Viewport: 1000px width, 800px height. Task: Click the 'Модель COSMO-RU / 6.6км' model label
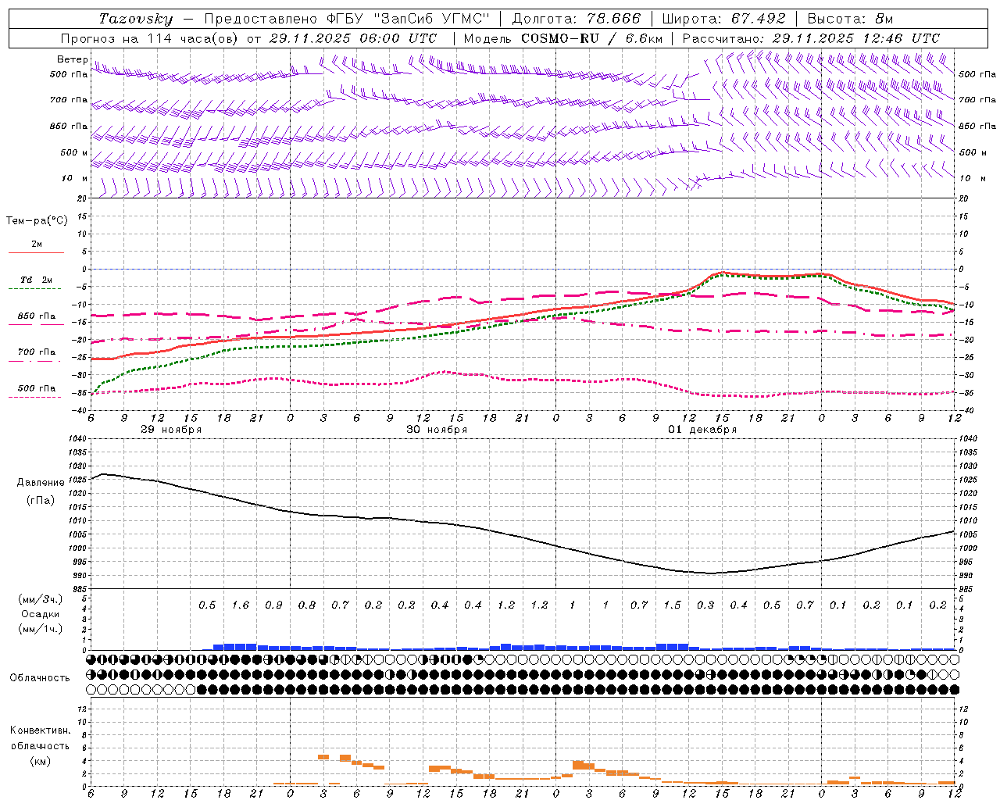point(563,38)
